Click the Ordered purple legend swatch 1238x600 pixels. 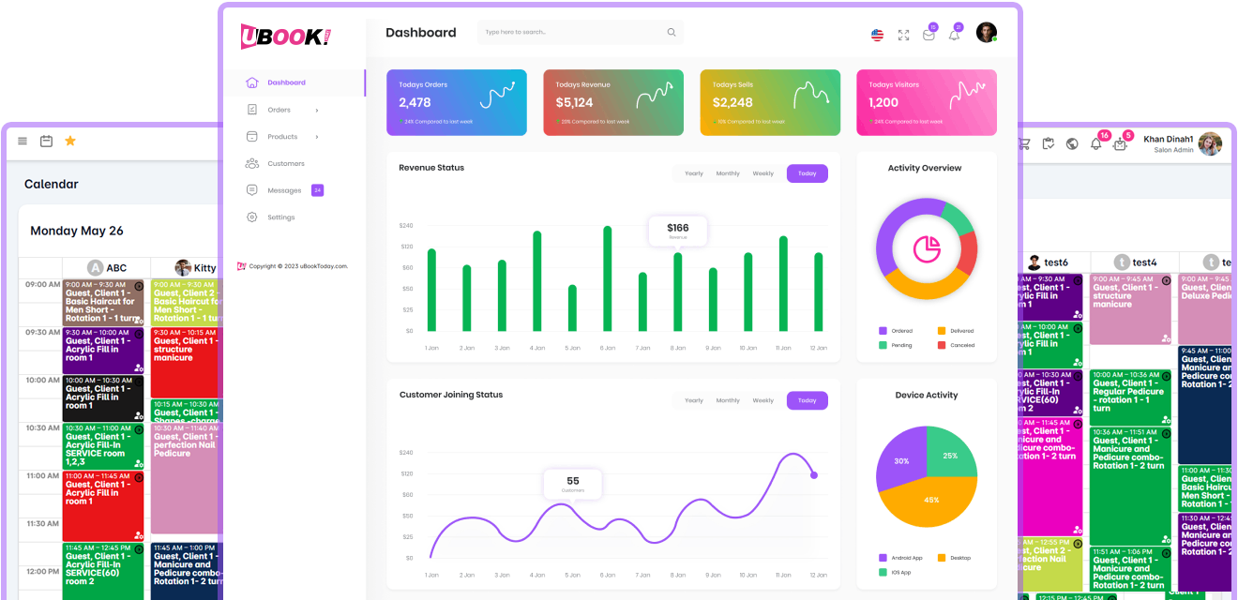pos(883,331)
